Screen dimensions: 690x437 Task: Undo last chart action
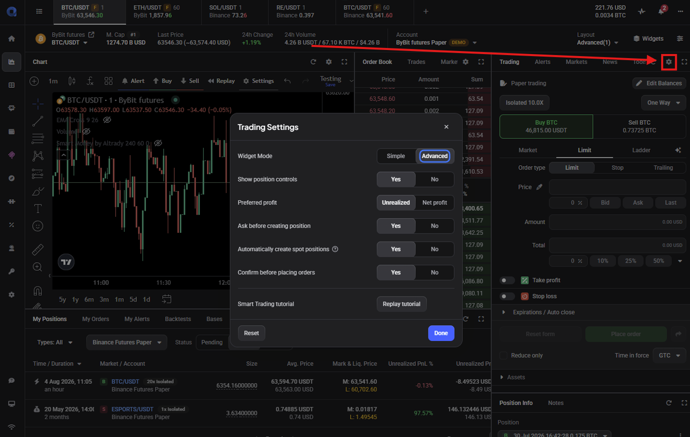pos(287,81)
